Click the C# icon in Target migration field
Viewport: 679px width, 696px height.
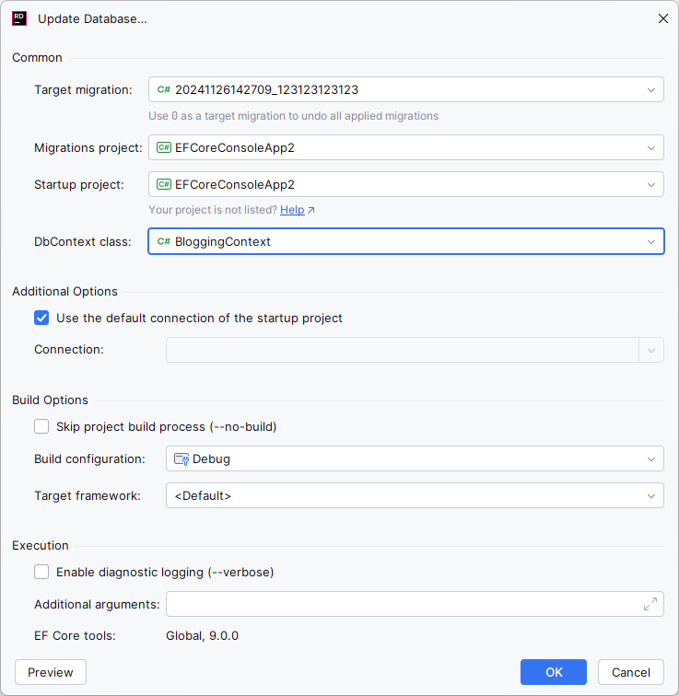tap(164, 89)
